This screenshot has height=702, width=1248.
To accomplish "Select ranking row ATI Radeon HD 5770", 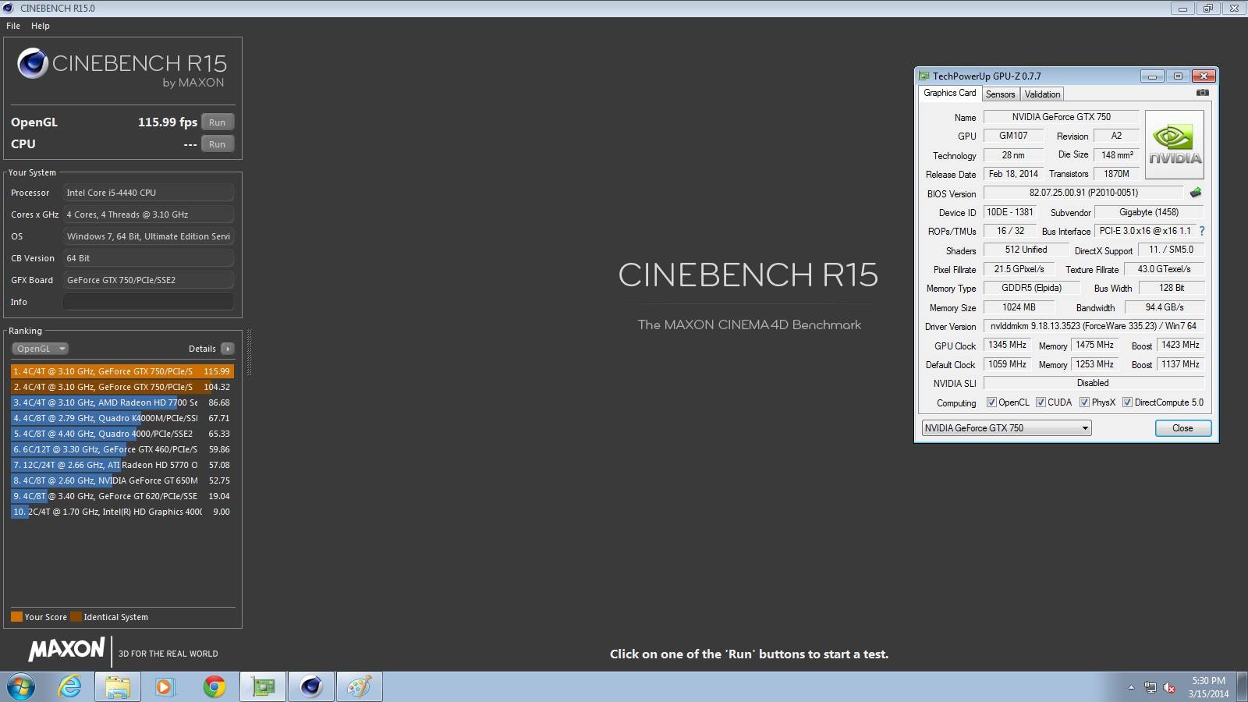I will click(122, 465).
